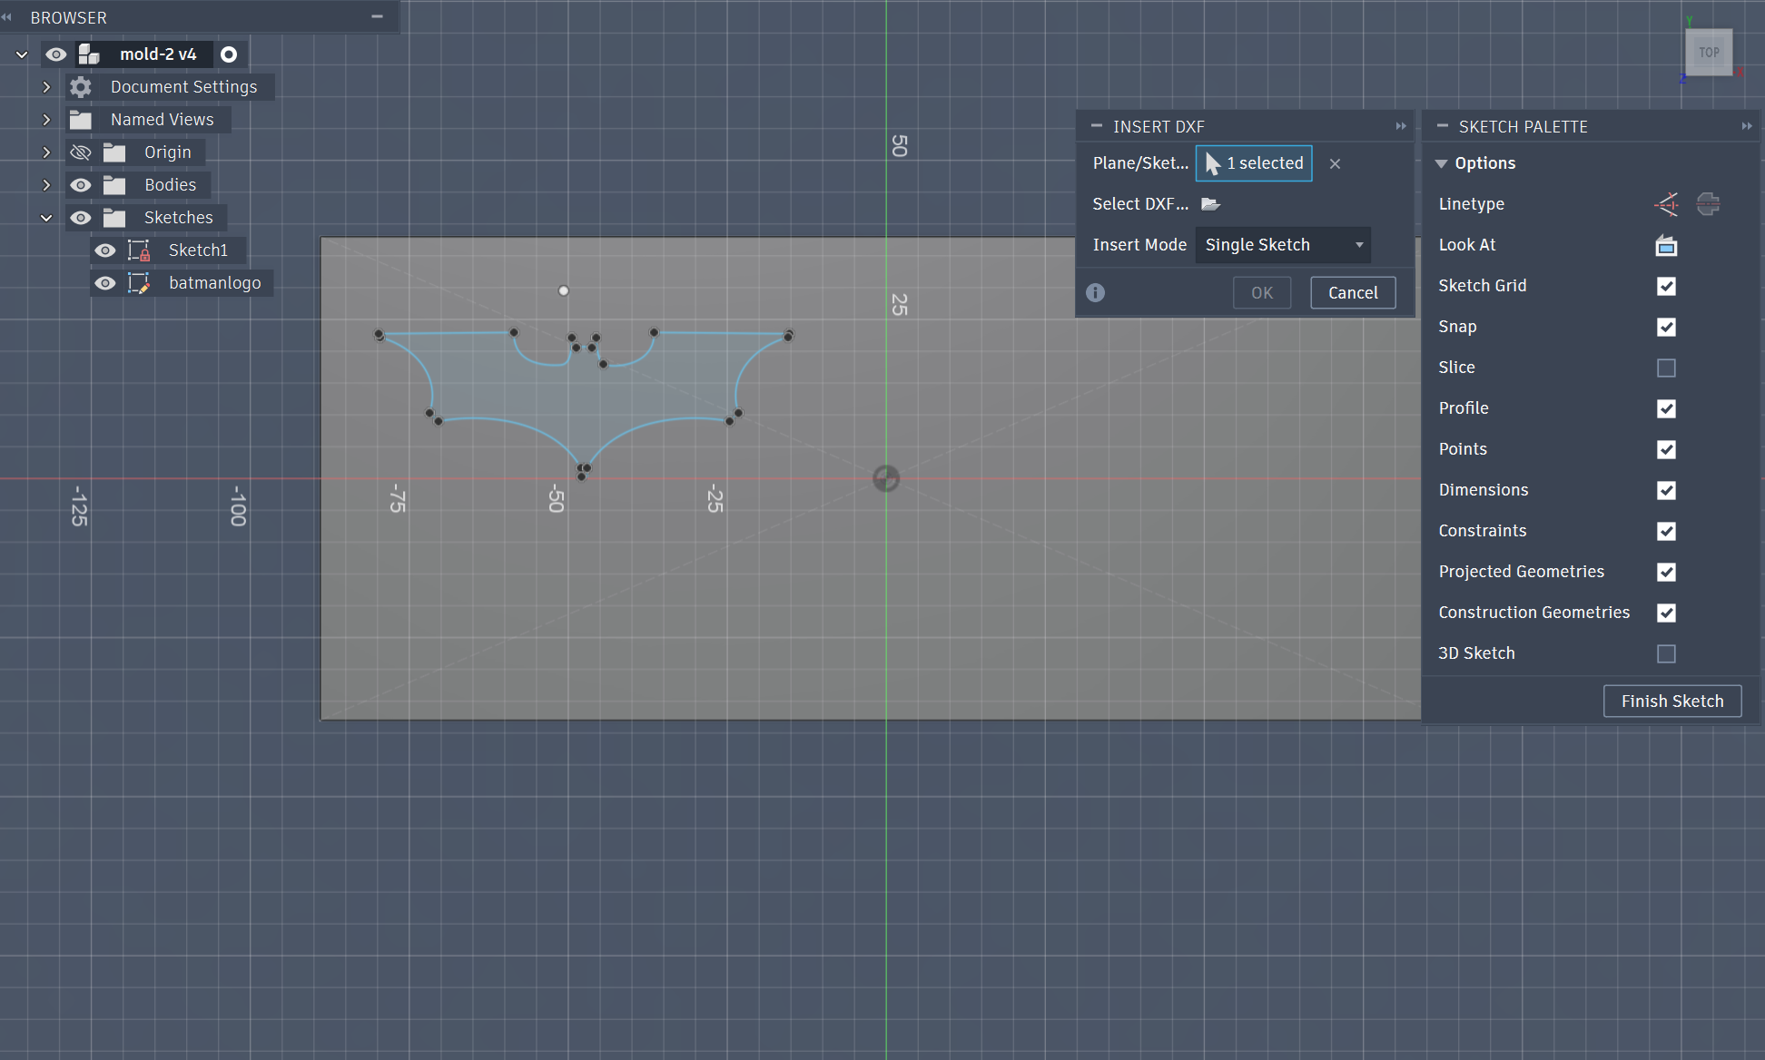Hide Sketch1 using its eye icon

[x=105, y=250]
